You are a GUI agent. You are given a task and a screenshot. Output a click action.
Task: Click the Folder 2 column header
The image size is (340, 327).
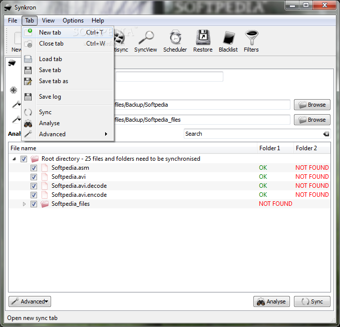312,148
